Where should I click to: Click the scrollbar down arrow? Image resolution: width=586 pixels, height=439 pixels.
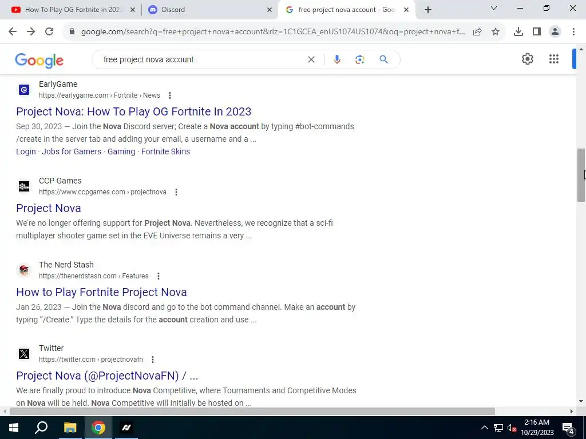click(x=581, y=402)
